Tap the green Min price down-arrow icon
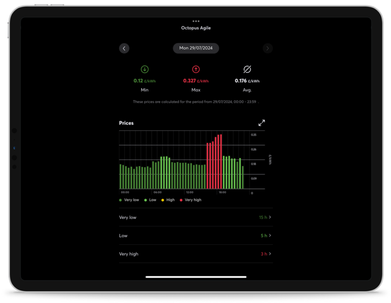The image size is (391, 303). pos(145,69)
